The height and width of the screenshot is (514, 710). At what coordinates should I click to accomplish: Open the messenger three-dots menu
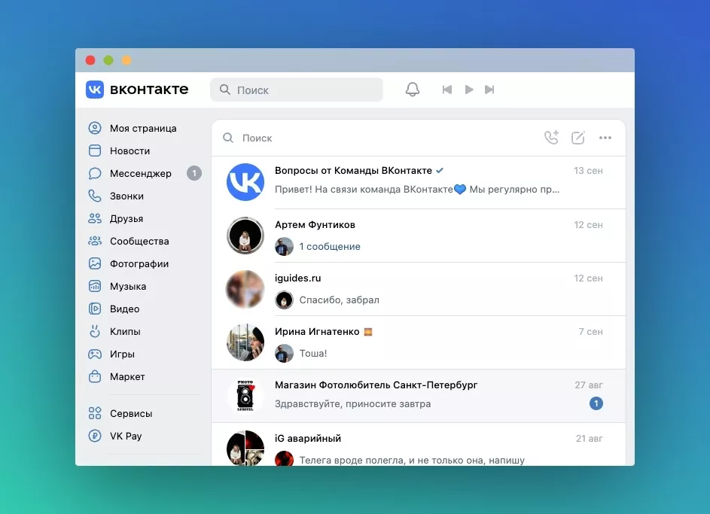(x=605, y=138)
